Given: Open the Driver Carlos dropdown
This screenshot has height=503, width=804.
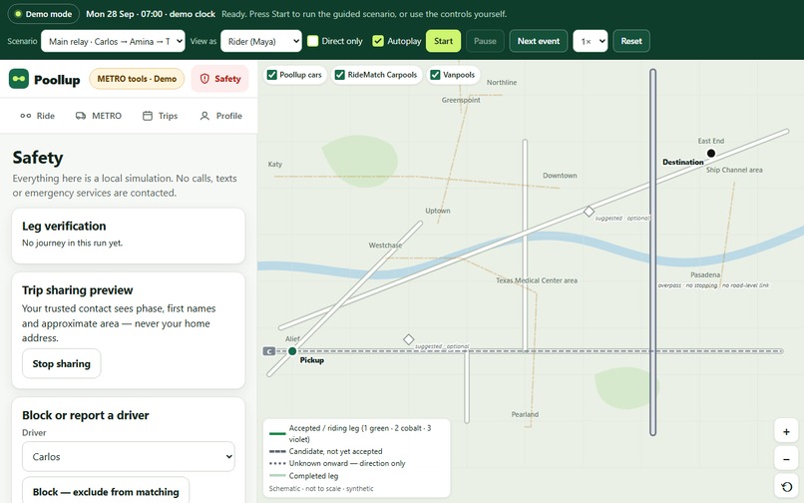Looking at the screenshot, I should (x=129, y=456).
